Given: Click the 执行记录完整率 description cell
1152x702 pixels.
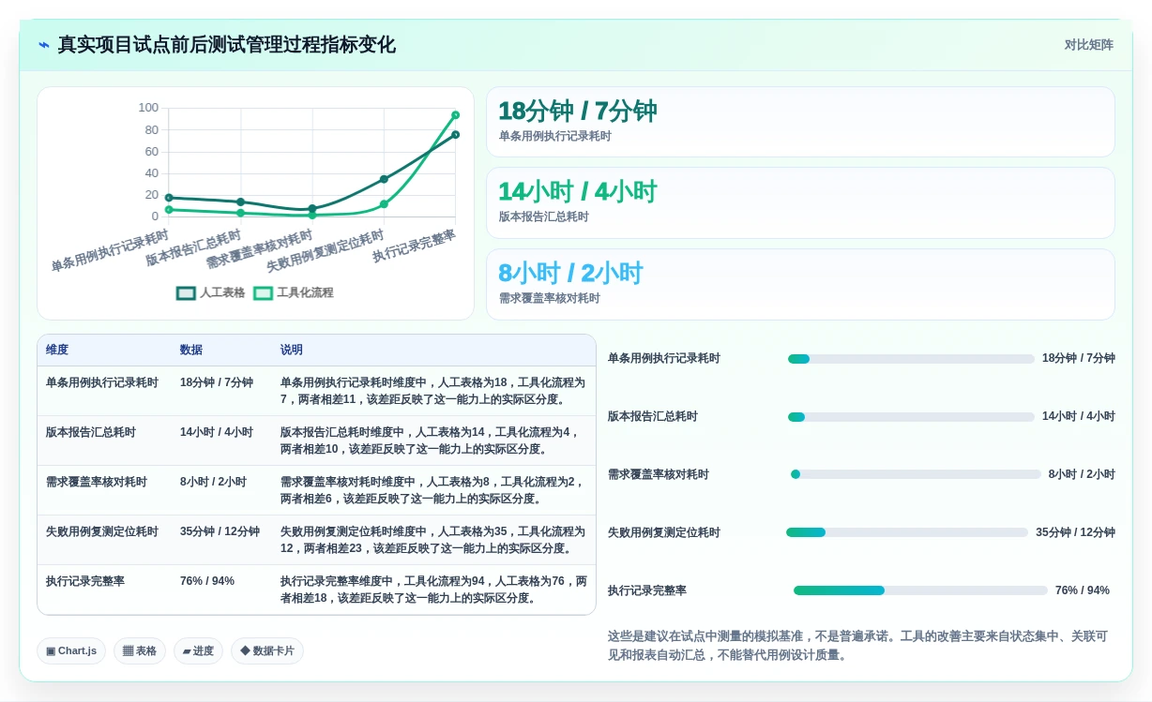Looking at the screenshot, I should coord(433,590).
